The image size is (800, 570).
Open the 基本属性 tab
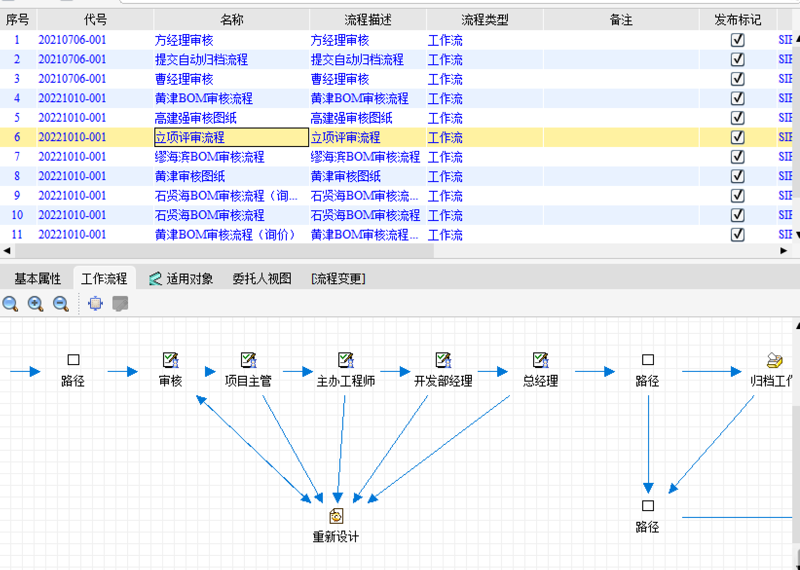(x=37, y=278)
